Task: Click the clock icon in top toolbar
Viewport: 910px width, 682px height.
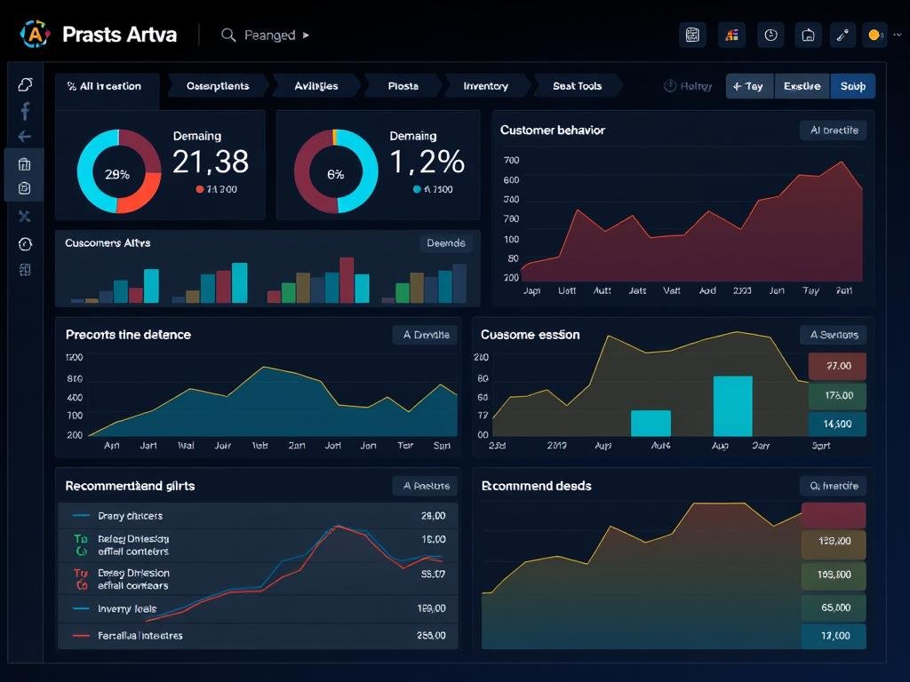Action: [x=770, y=35]
